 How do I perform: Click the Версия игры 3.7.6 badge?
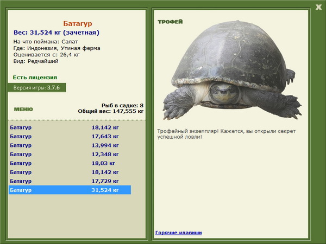pyautogui.click(x=37, y=87)
